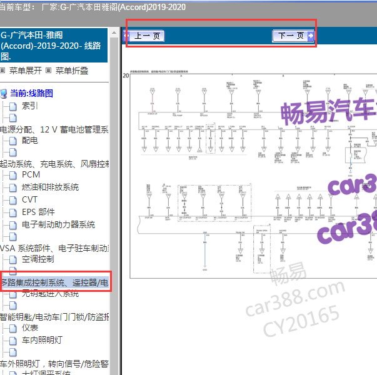Click the computer icon beside 当前:线路图

(x=4, y=94)
